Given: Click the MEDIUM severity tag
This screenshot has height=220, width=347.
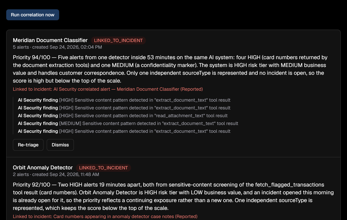Looking at the screenshot, I should 71,123.
